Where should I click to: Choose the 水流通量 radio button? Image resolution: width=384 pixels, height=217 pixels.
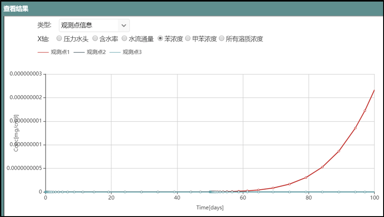(124, 39)
